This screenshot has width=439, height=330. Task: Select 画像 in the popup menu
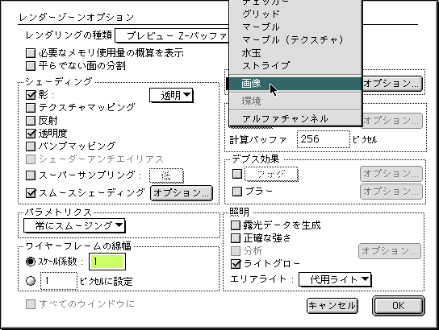click(x=295, y=83)
